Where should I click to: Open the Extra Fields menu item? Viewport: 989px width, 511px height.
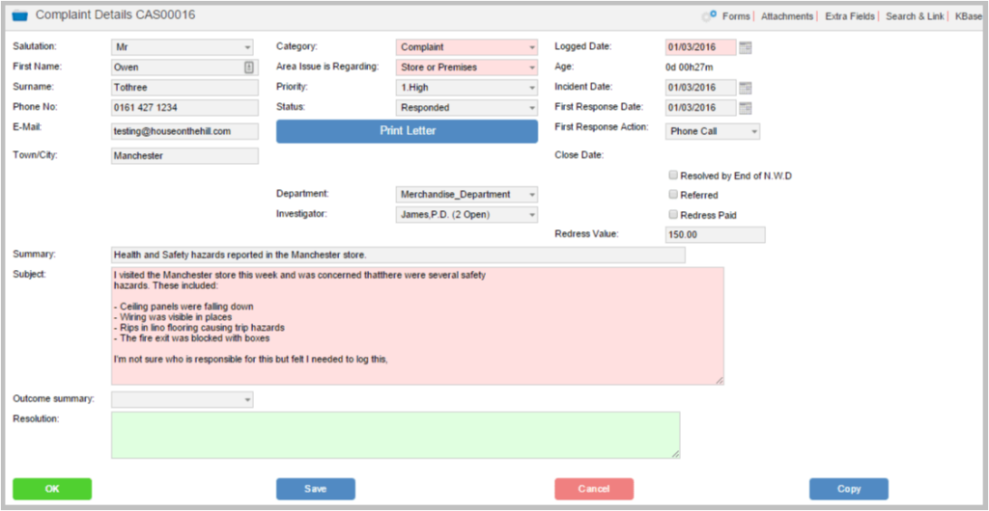[x=850, y=16]
